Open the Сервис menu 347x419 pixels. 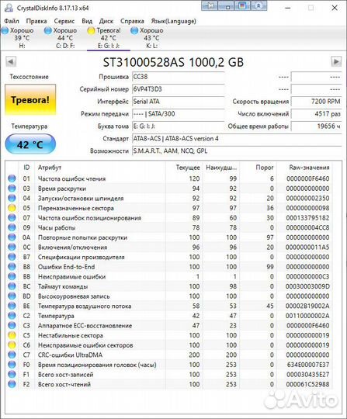click(x=64, y=21)
